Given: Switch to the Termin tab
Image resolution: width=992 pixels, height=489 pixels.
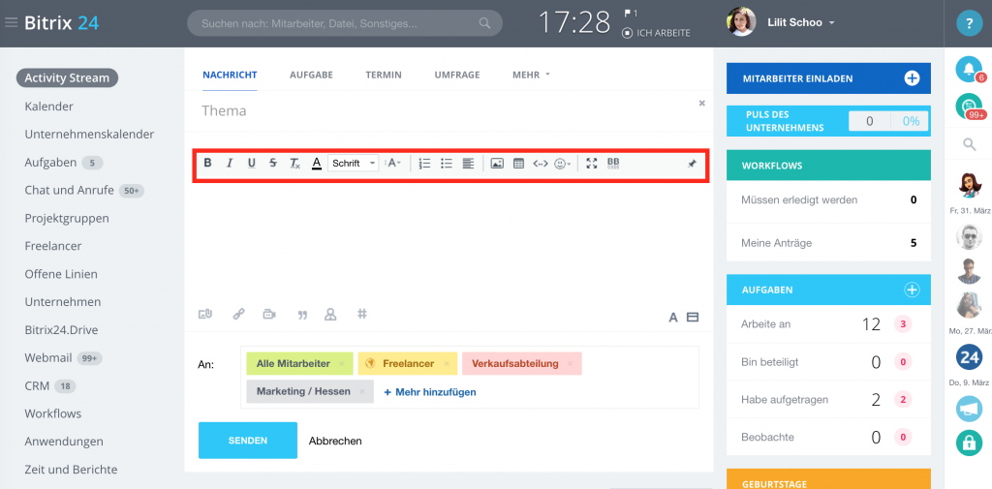Looking at the screenshot, I should tap(384, 75).
